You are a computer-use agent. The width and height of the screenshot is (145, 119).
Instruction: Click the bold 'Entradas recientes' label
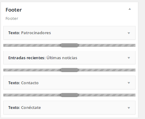click(27, 58)
